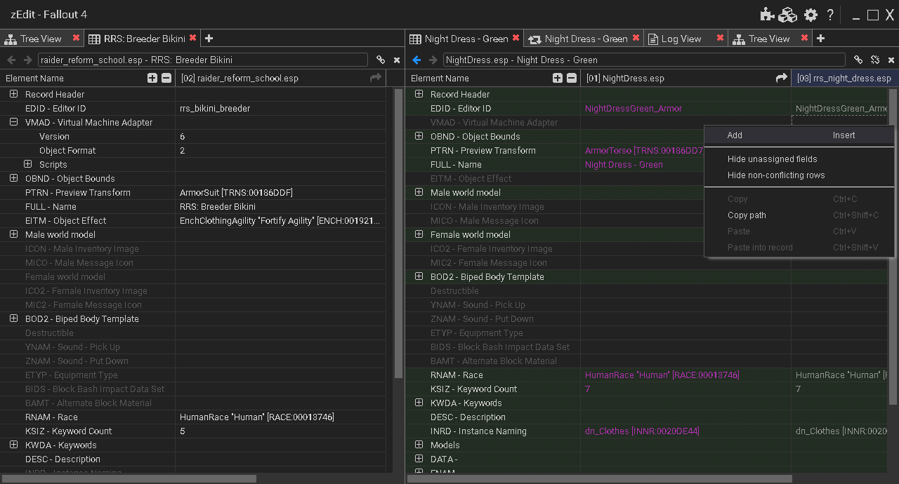Expand Models row in right pane
The width and height of the screenshot is (899, 484).
point(419,445)
